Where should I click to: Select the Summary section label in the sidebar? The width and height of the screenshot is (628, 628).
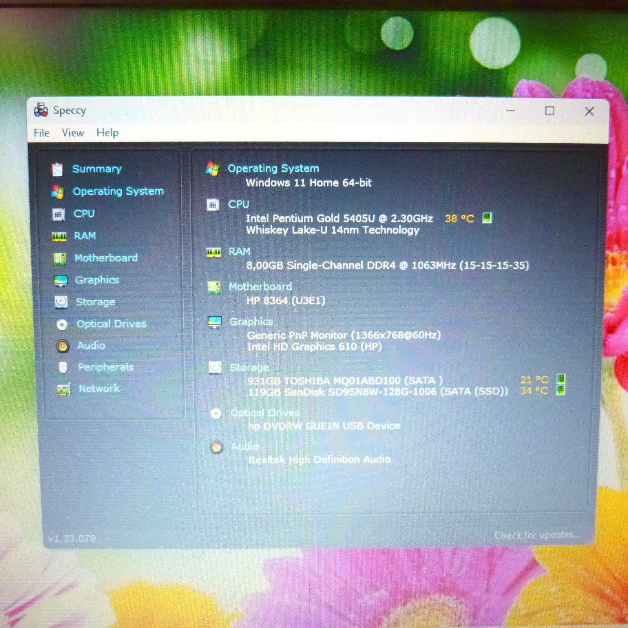[97, 169]
